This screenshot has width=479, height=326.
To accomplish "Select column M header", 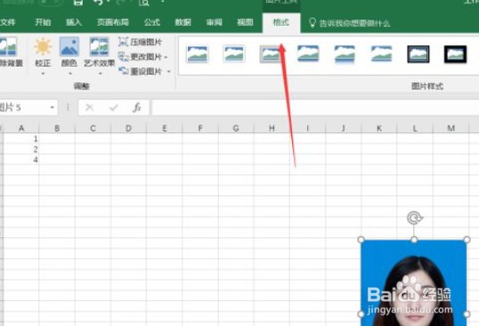I will (451, 128).
